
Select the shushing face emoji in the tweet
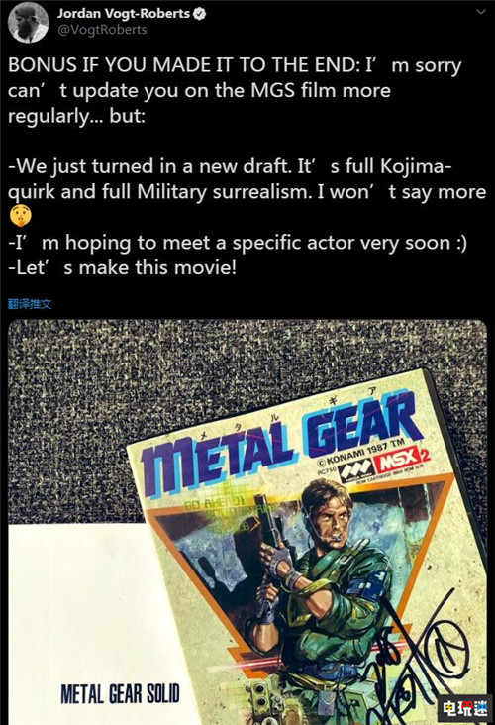click(x=21, y=216)
